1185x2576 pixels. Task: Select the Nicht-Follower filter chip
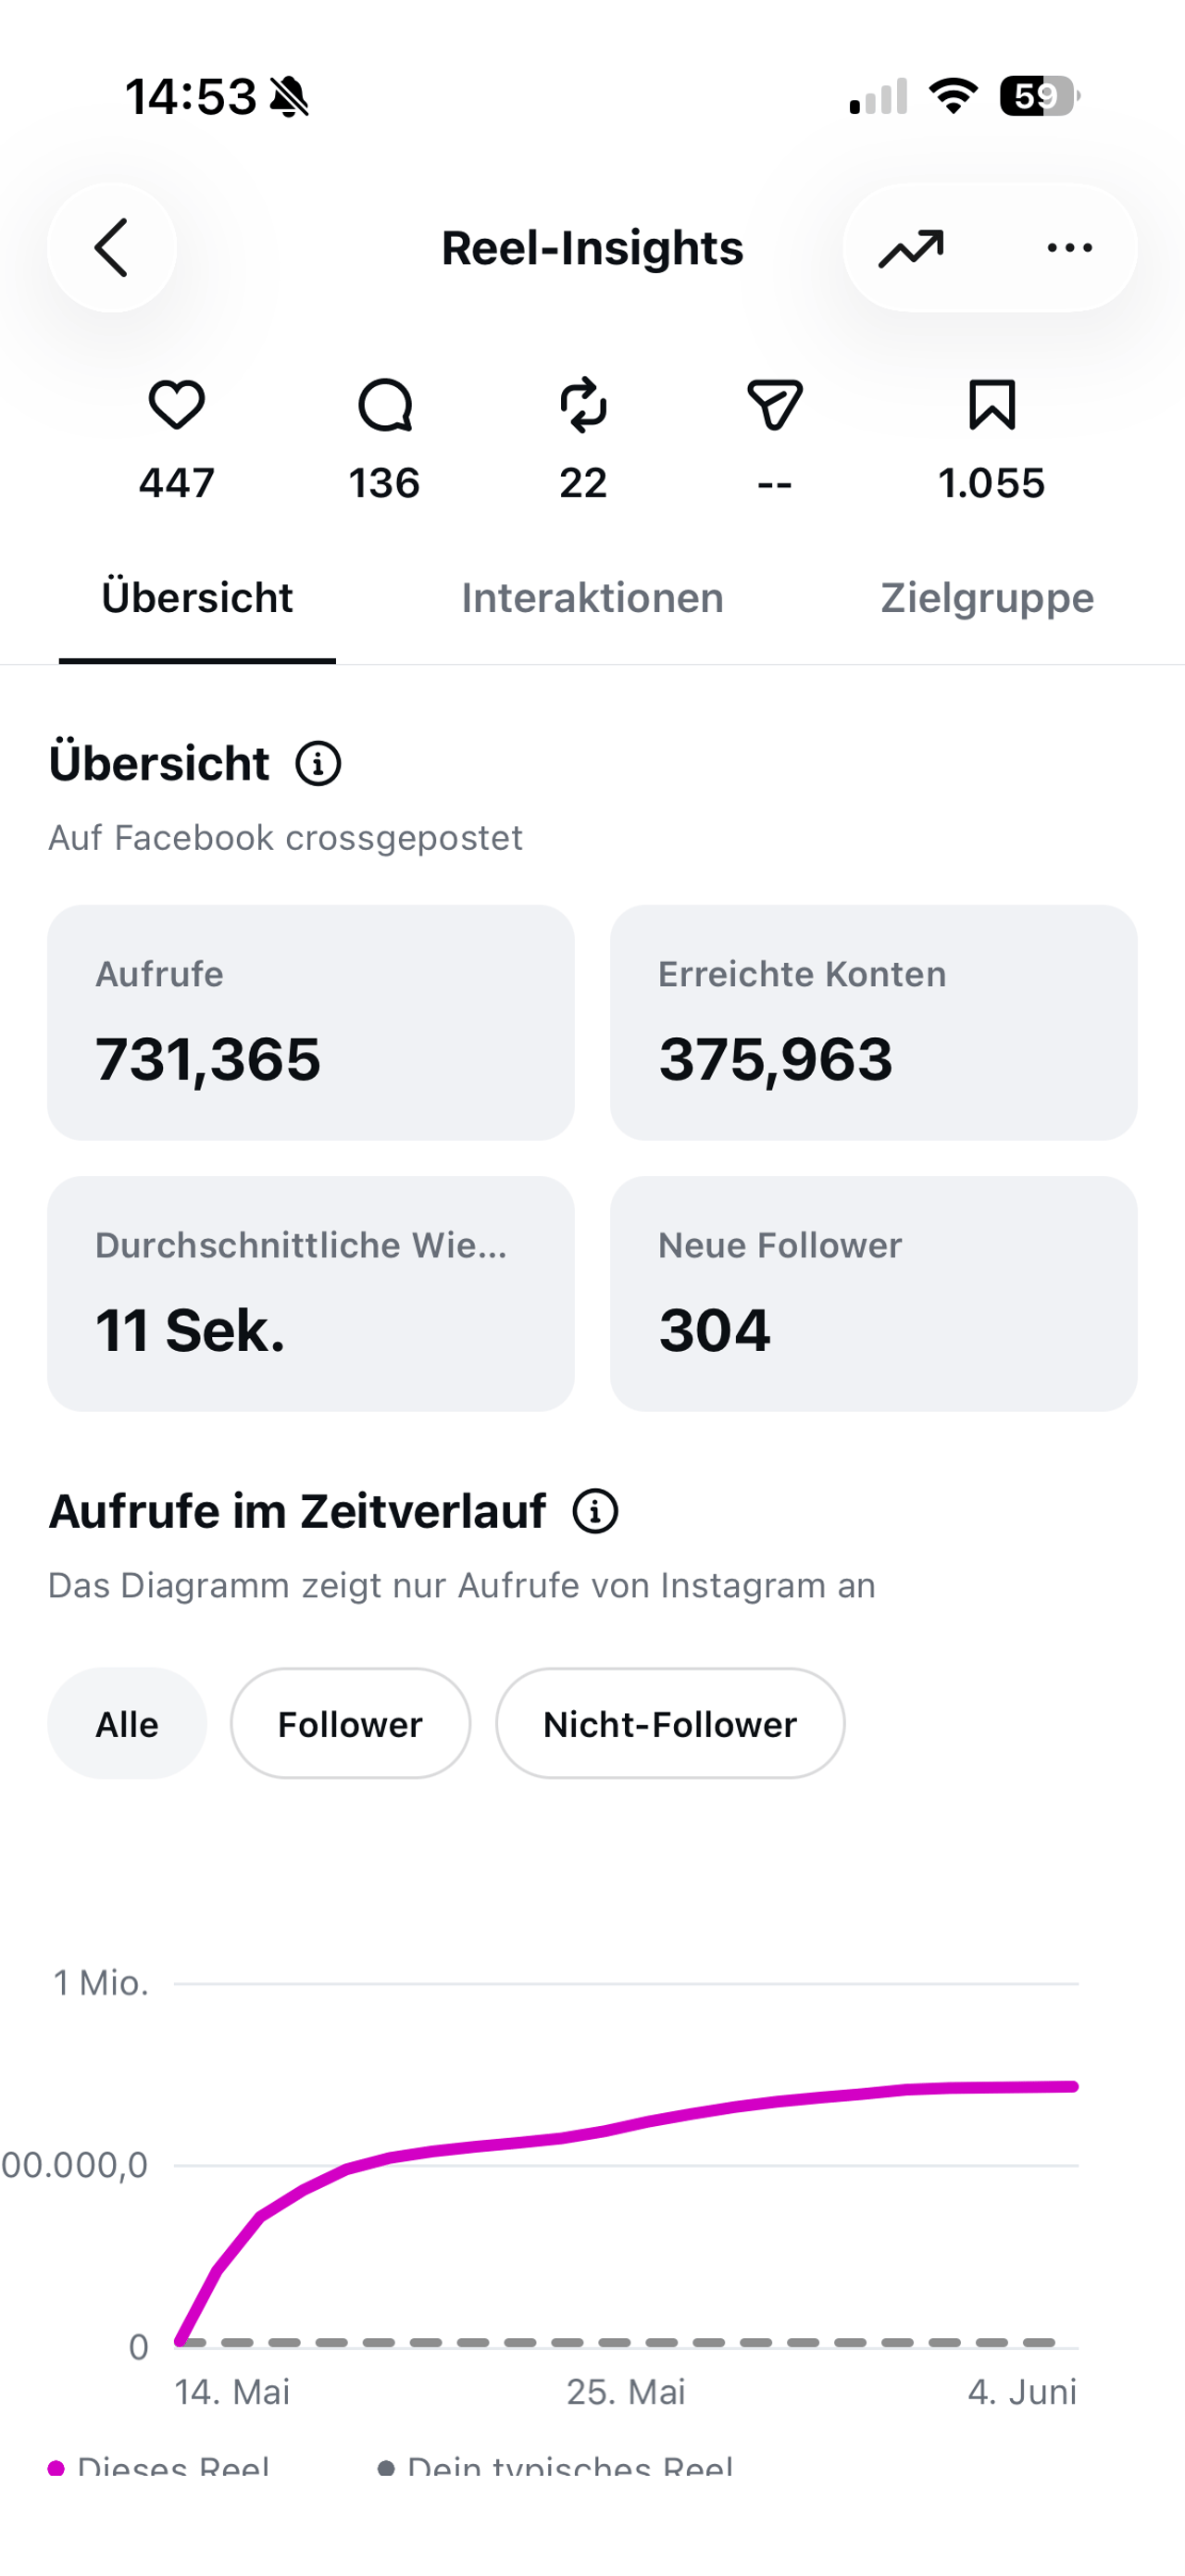click(x=670, y=1723)
